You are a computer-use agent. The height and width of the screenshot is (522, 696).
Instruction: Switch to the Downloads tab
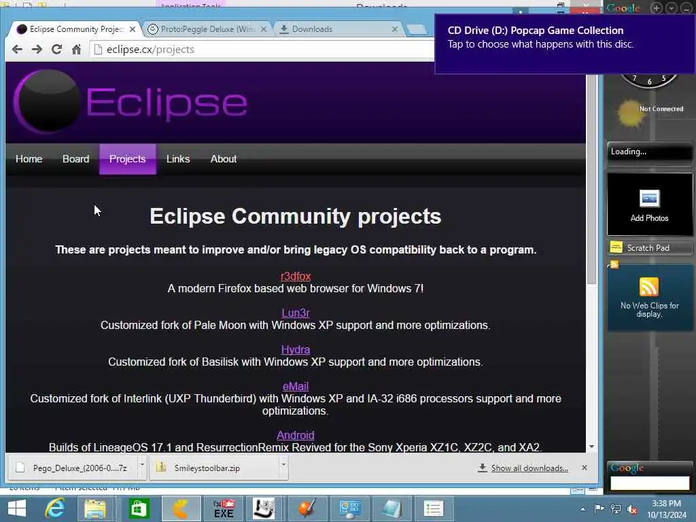(x=338, y=29)
